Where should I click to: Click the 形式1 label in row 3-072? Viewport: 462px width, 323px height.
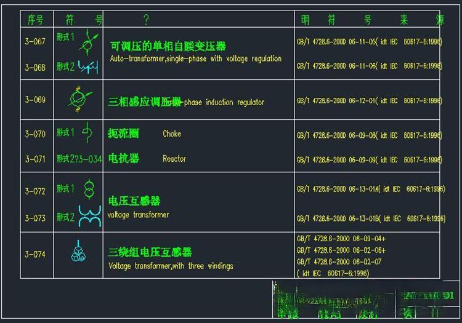[65, 188]
